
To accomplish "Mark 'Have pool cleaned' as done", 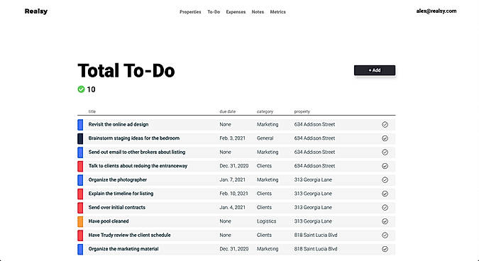I will (385, 221).
